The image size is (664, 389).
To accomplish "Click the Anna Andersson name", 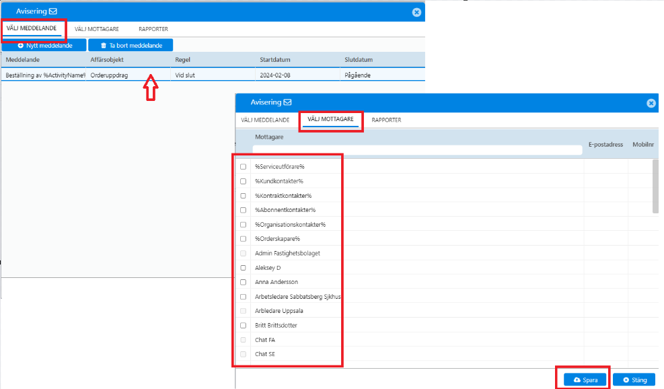I will pyautogui.click(x=276, y=282).
